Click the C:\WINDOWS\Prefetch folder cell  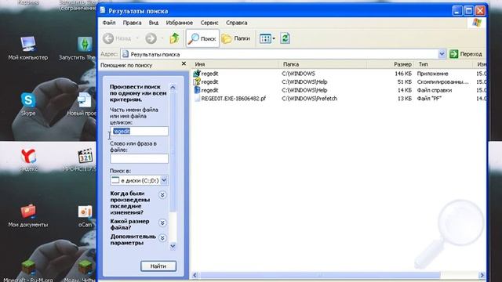(309, 99)
